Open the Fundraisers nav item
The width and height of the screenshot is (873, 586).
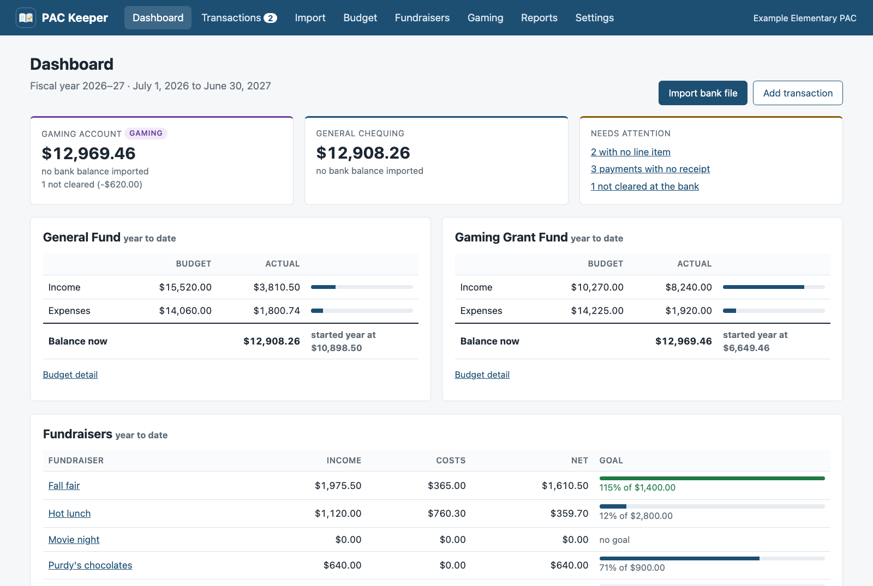pyautogui.click(x=422, y=18)
